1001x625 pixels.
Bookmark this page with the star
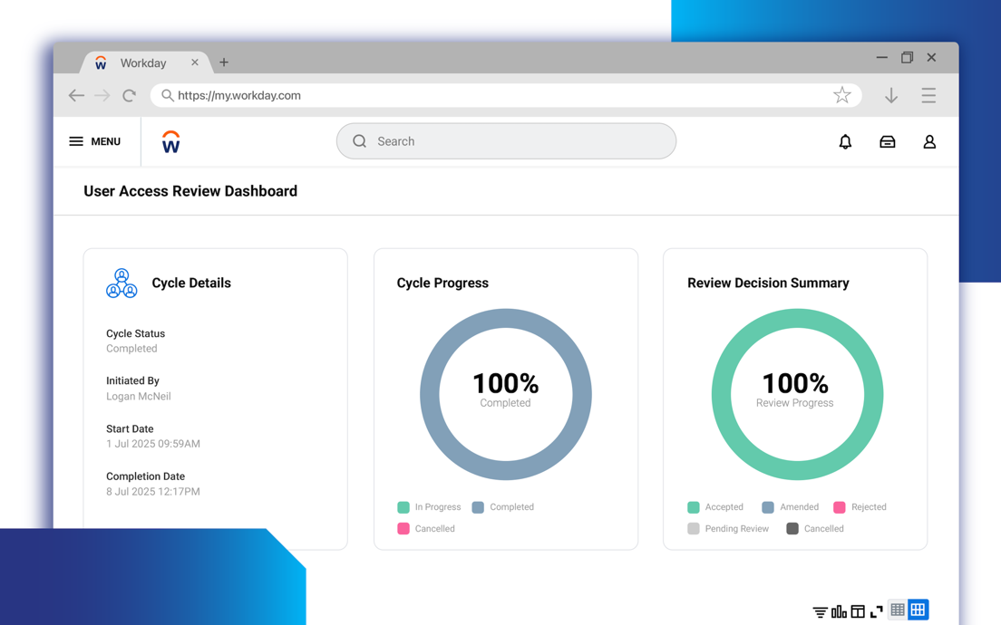[x=841, y=95]
